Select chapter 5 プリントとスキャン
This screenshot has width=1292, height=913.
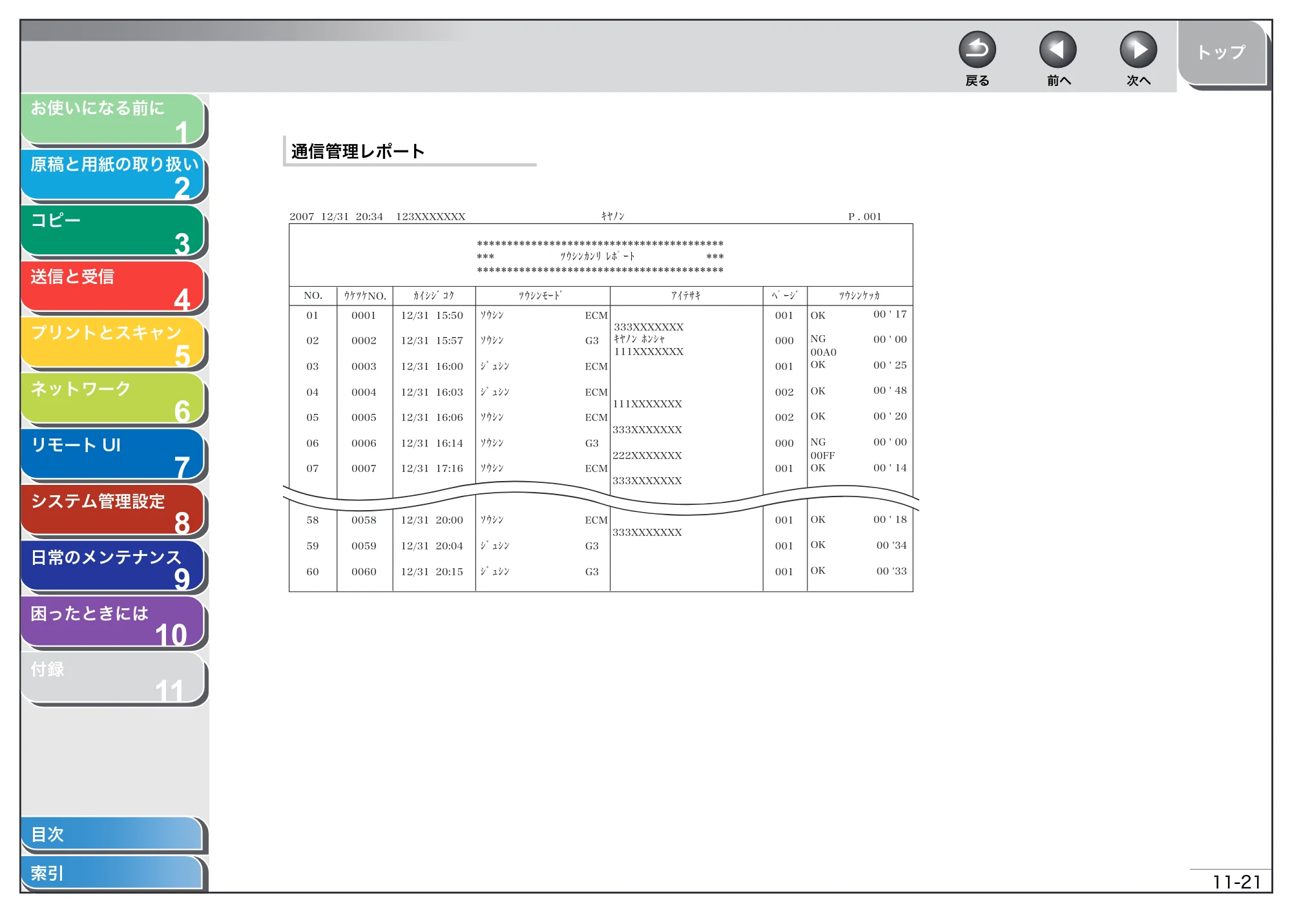(113, 343)
